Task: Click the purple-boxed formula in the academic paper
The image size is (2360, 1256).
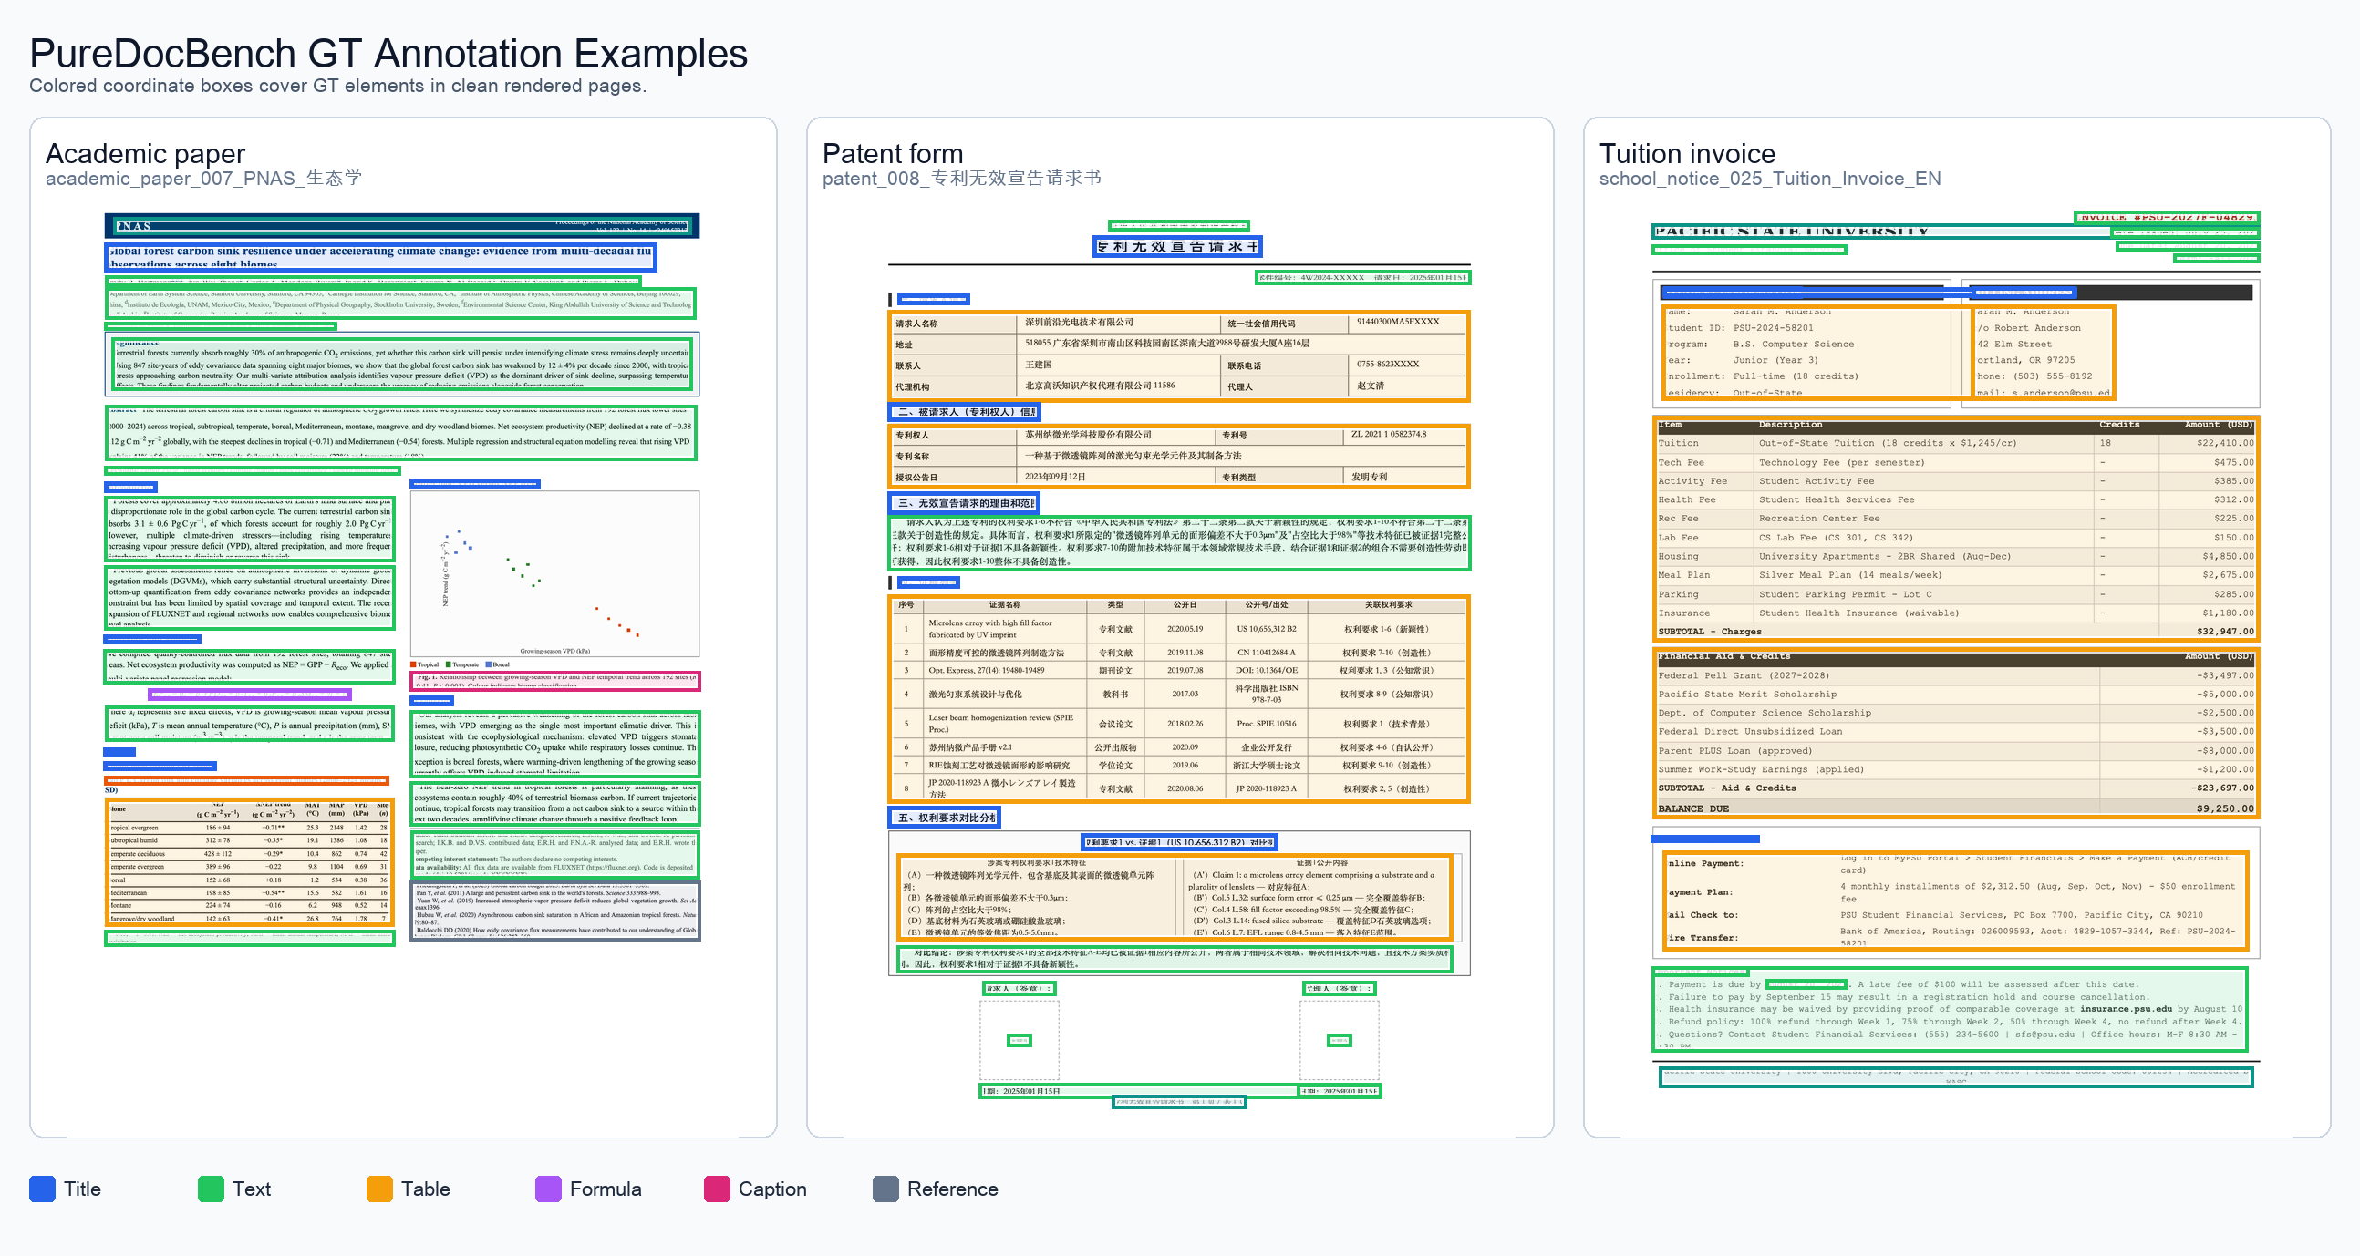Action: [x=249, y=695]
